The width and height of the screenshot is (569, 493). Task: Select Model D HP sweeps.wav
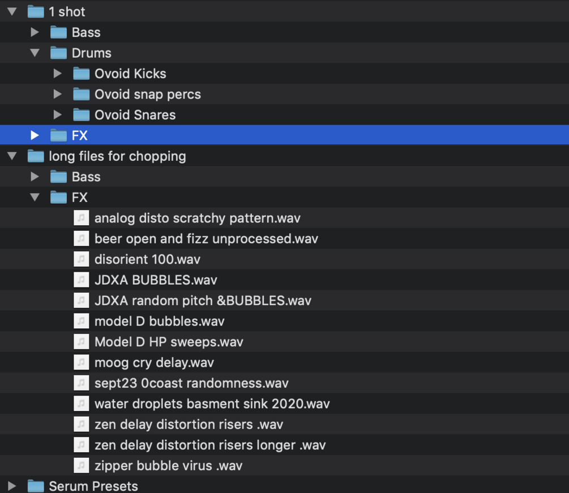click(x=169, y=342)
